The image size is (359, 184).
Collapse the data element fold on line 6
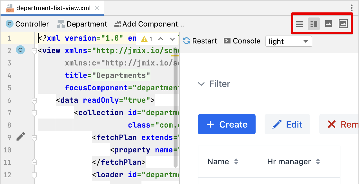point(34,100)
